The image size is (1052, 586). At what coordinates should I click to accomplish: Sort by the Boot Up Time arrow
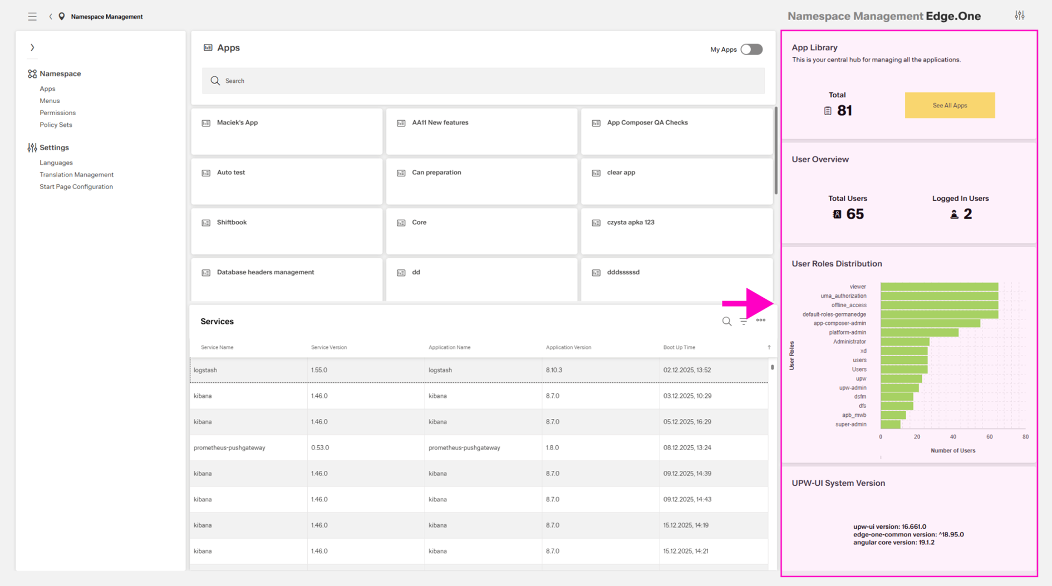click(x=769, y=347)
